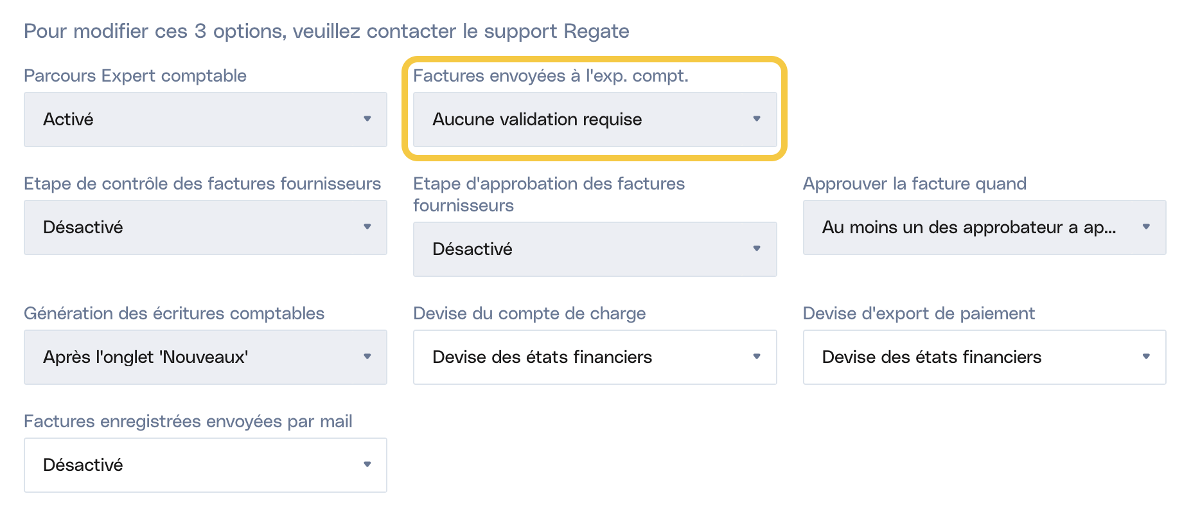Click the arrow of Parcours Expert comptable dropdown
Image resolution: width=1200 pixels, height=505 pixels.
(x=367, y=119)
